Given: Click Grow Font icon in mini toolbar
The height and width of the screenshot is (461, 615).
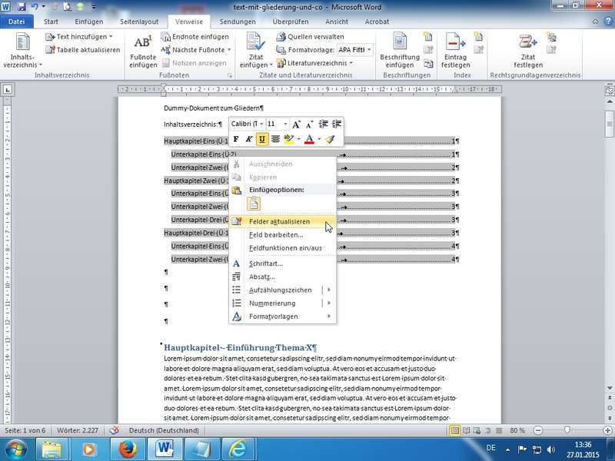Looking at the screenshot, I should (298, 124).
